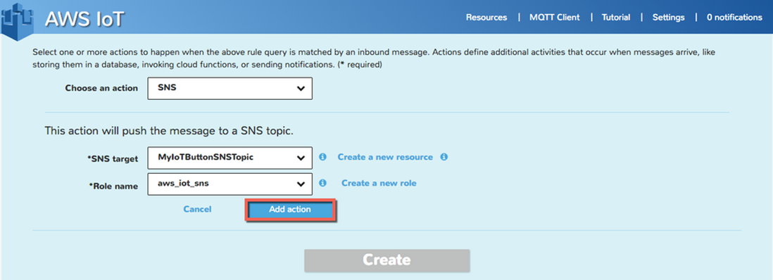Screen dimensions: 773x280
Task: Open the Role name dropdown
Action: [230, 184]
